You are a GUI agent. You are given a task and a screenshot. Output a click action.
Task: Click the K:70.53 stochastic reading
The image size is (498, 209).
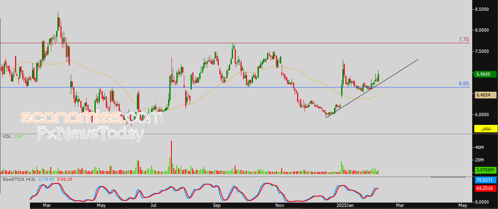click(47, 179)
